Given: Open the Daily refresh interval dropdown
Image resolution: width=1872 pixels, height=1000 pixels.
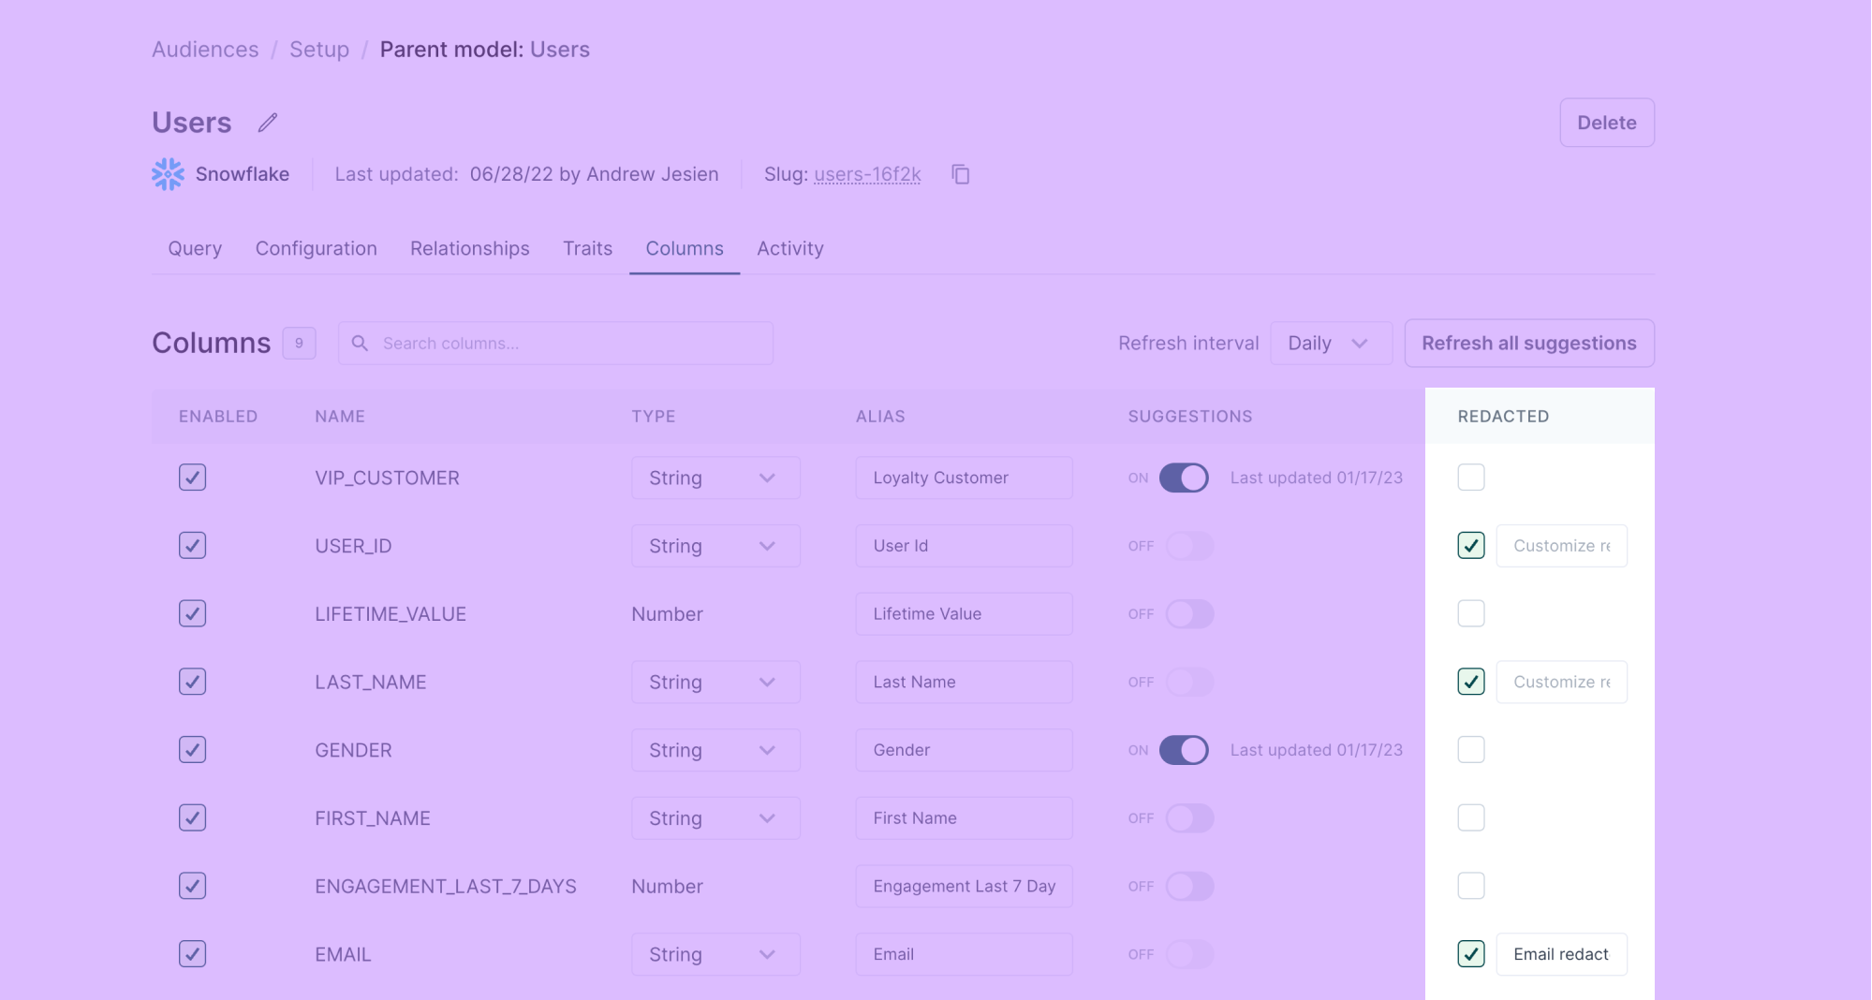Looking at the screenshot, I should (1331, 344).
